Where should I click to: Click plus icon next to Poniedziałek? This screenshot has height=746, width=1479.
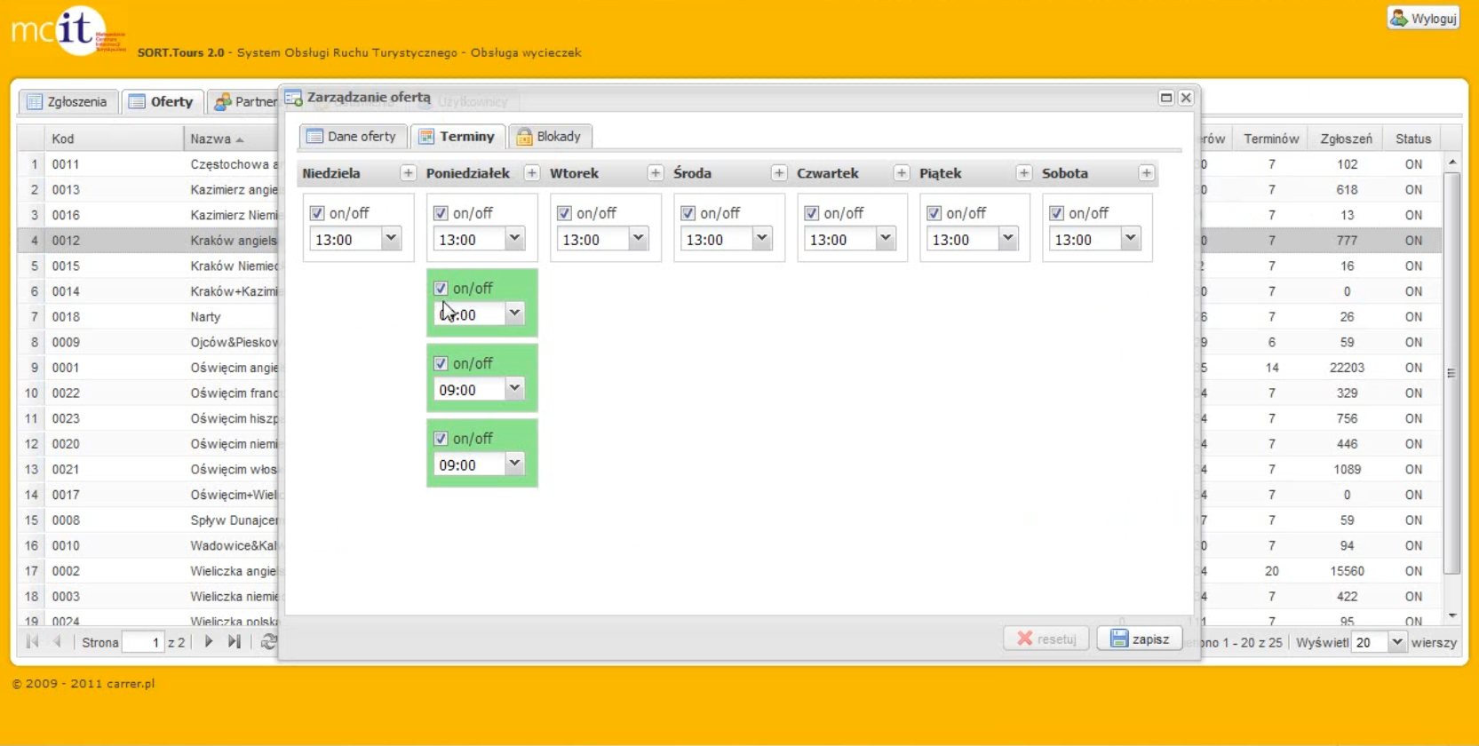point(531,173)
